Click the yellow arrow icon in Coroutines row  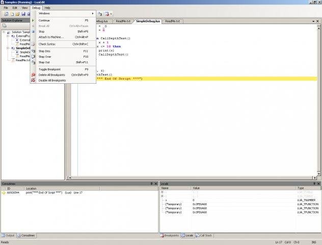4,193
